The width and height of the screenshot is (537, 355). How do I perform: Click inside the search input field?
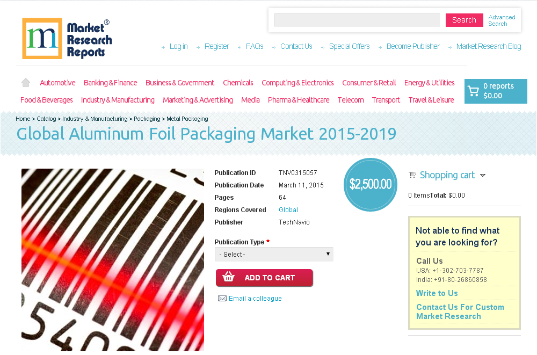(357, 20)
